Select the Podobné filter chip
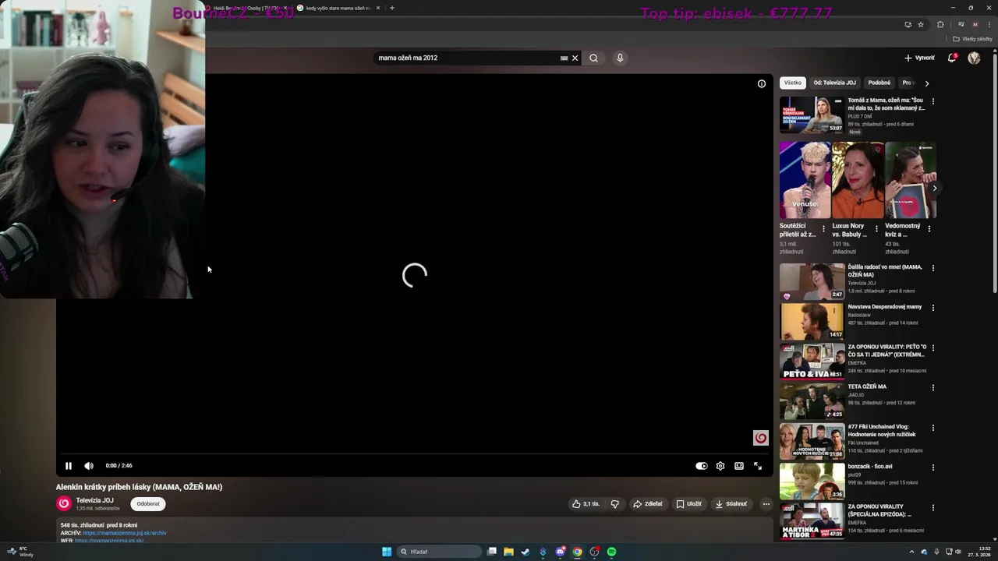This screenshot has width=998, height=561. tap(879, 83)
